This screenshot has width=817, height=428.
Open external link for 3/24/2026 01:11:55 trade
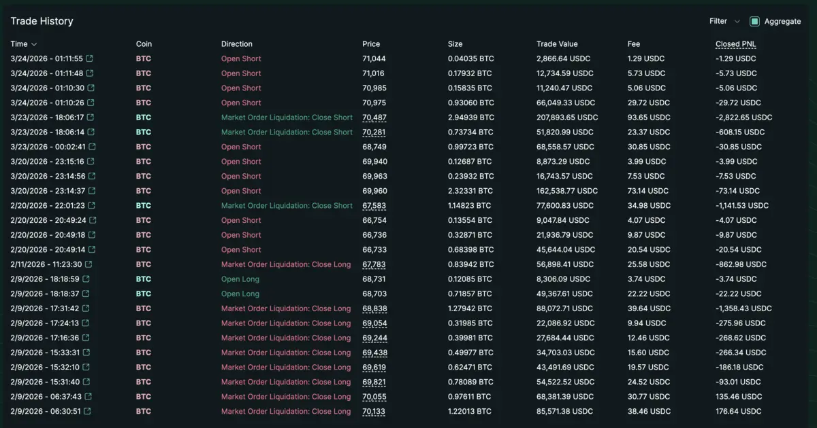89,59
